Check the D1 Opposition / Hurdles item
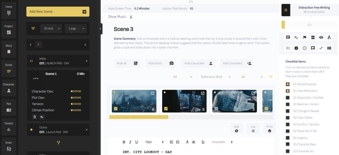The image size is (339, 155). pos(288,98)
